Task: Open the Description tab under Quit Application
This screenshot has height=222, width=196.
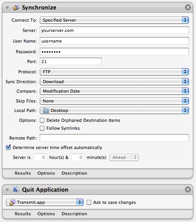Action: 74,214
